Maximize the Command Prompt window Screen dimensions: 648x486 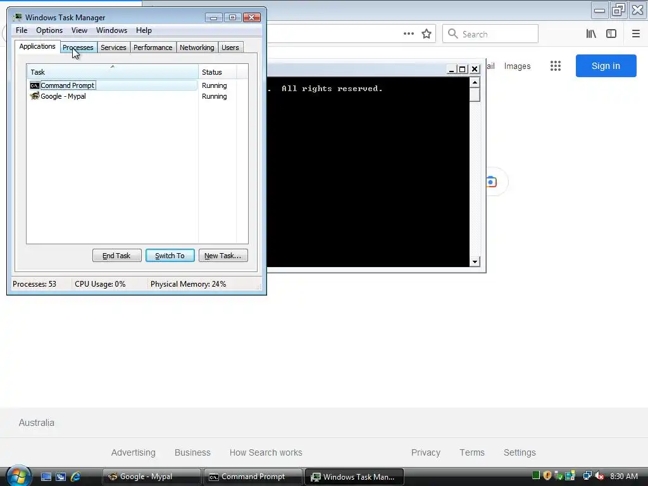point(463,69)
